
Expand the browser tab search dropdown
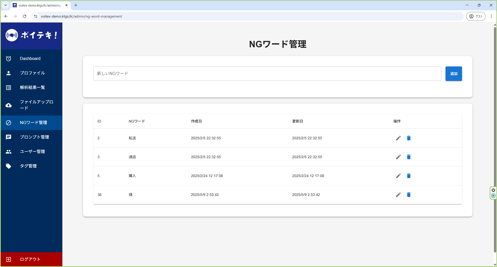pyautogui.click(x=5, y=5)
